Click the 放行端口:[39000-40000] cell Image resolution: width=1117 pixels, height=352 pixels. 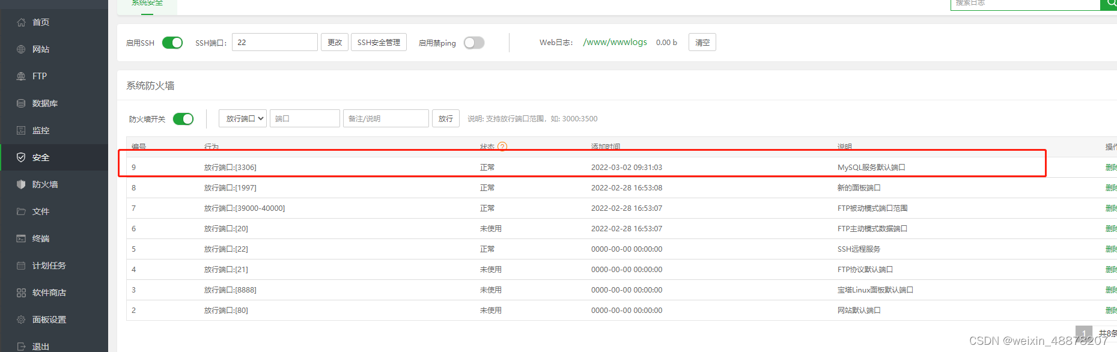[245, 208]
